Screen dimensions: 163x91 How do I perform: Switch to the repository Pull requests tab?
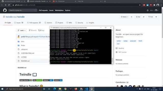coord(34,23)
